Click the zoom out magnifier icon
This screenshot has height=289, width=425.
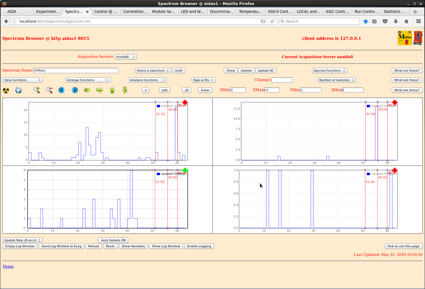(x=49, y=90)
